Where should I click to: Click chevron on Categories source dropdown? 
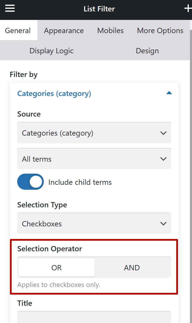pyautogui.click(x=163, y=133)
